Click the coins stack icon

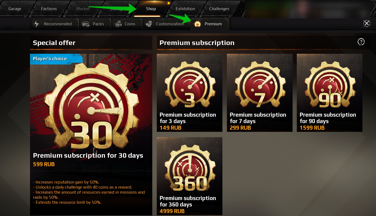pos(119,24)
